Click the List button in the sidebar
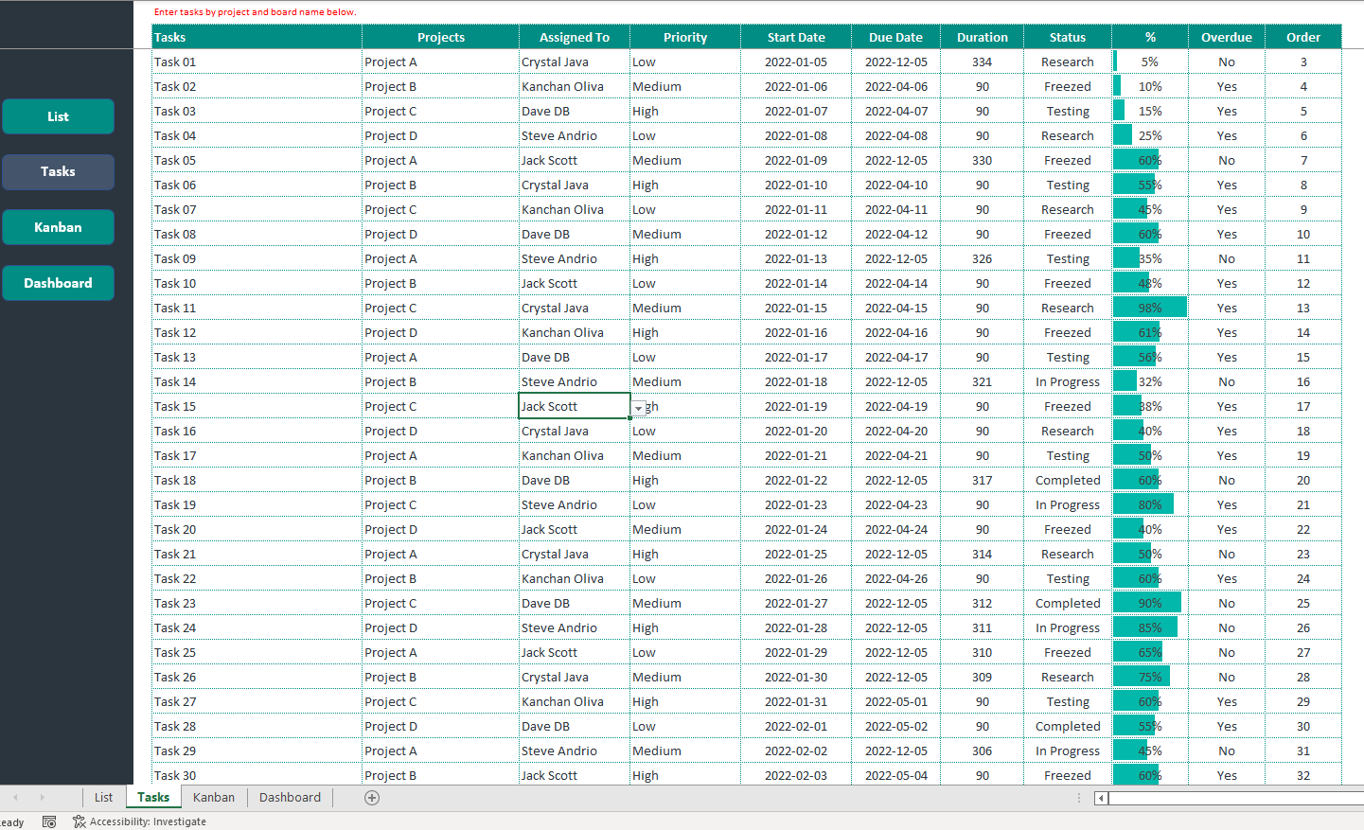Image resolution: width=1364 pixels, height=830 pixels. (x=58, y=115)
